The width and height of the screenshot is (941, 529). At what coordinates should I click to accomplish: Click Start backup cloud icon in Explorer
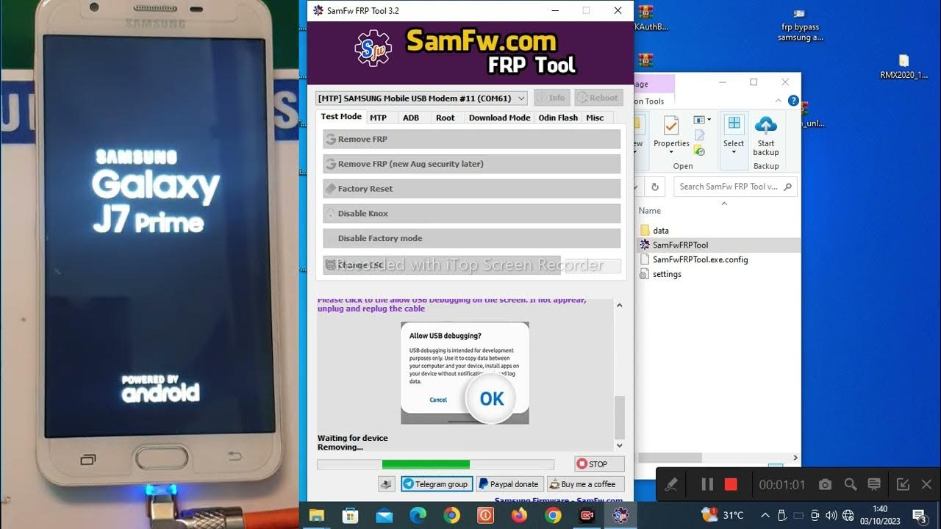click(x=766, y=136)
